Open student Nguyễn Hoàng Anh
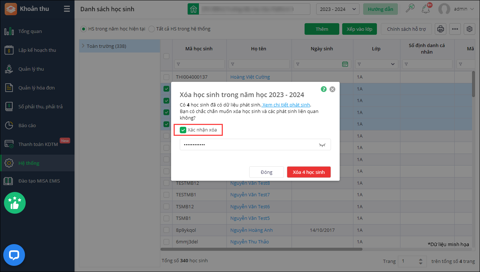Screen dimensions: 480x272 251,230
